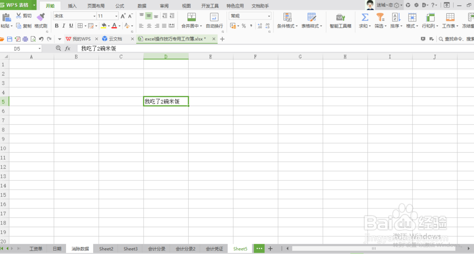Screen dimensions: 474x254
Task: Increase decimal places
Action: 260,26
